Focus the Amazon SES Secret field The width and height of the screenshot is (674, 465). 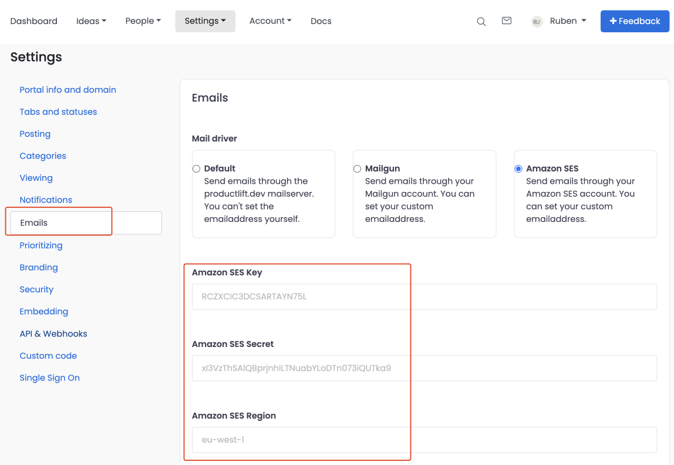424,368
